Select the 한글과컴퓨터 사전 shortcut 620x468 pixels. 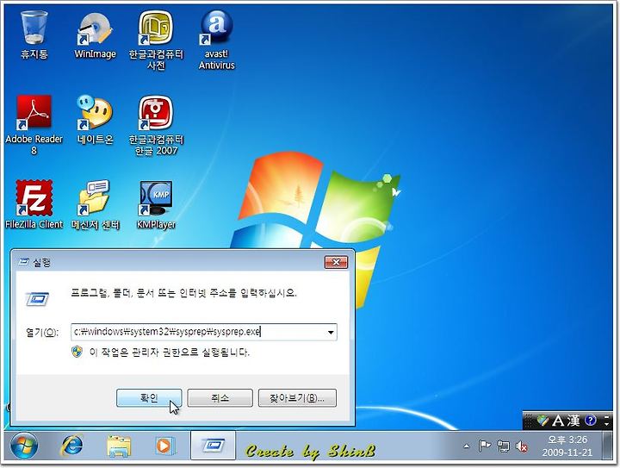(x=156, y=40)
